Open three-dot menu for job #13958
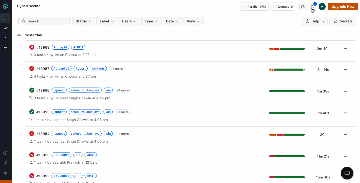The image size is (360, 183). pos(345,49)
